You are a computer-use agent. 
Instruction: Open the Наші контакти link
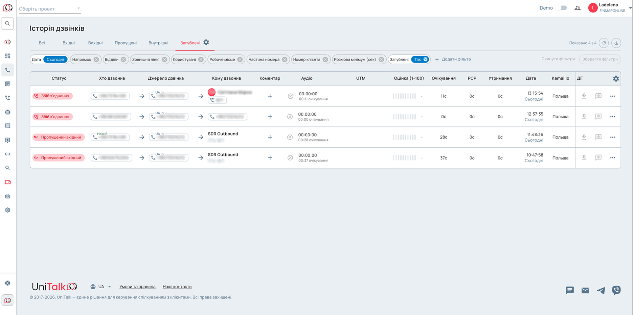[177, 287]
